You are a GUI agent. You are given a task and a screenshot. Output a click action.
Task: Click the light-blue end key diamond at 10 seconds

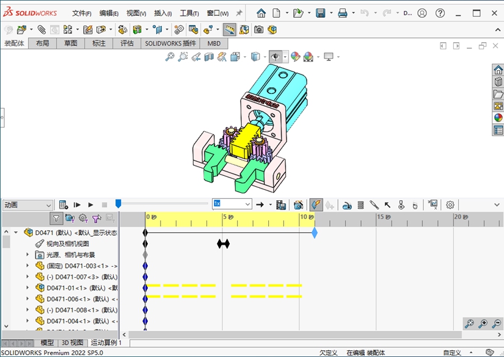pos(315,233)
